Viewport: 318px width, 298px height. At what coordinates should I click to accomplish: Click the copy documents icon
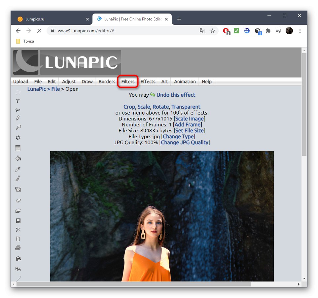pyautogui.click(x=18, y=269)
